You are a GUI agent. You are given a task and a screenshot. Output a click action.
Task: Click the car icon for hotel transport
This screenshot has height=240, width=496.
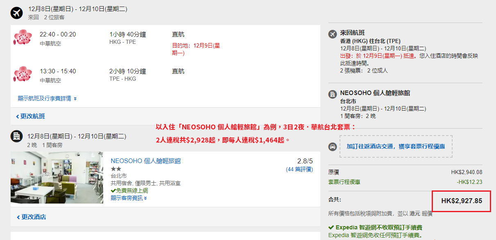tap(333, 147)
